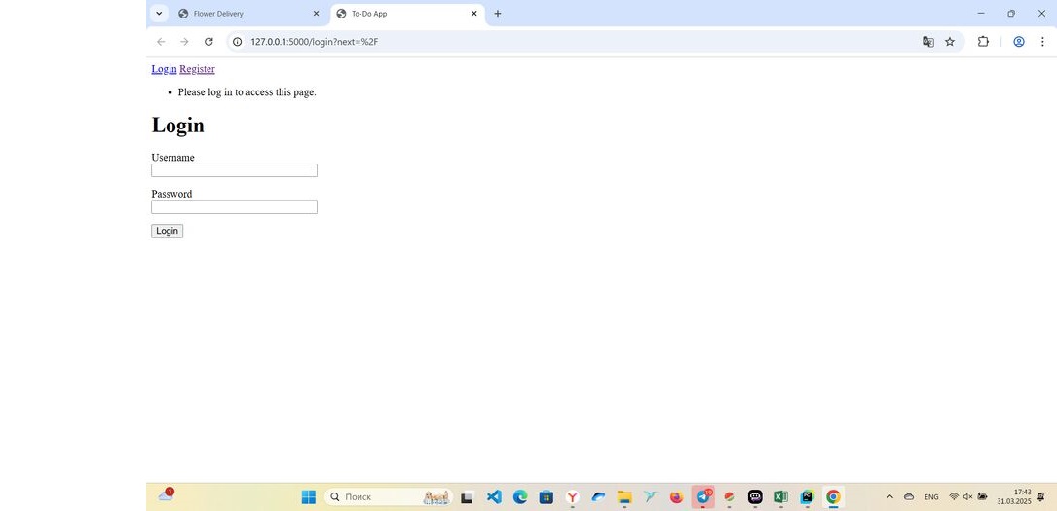The image size is (1057, 511).
Task: Click the browser forward arrow
Action: point(184,42)
